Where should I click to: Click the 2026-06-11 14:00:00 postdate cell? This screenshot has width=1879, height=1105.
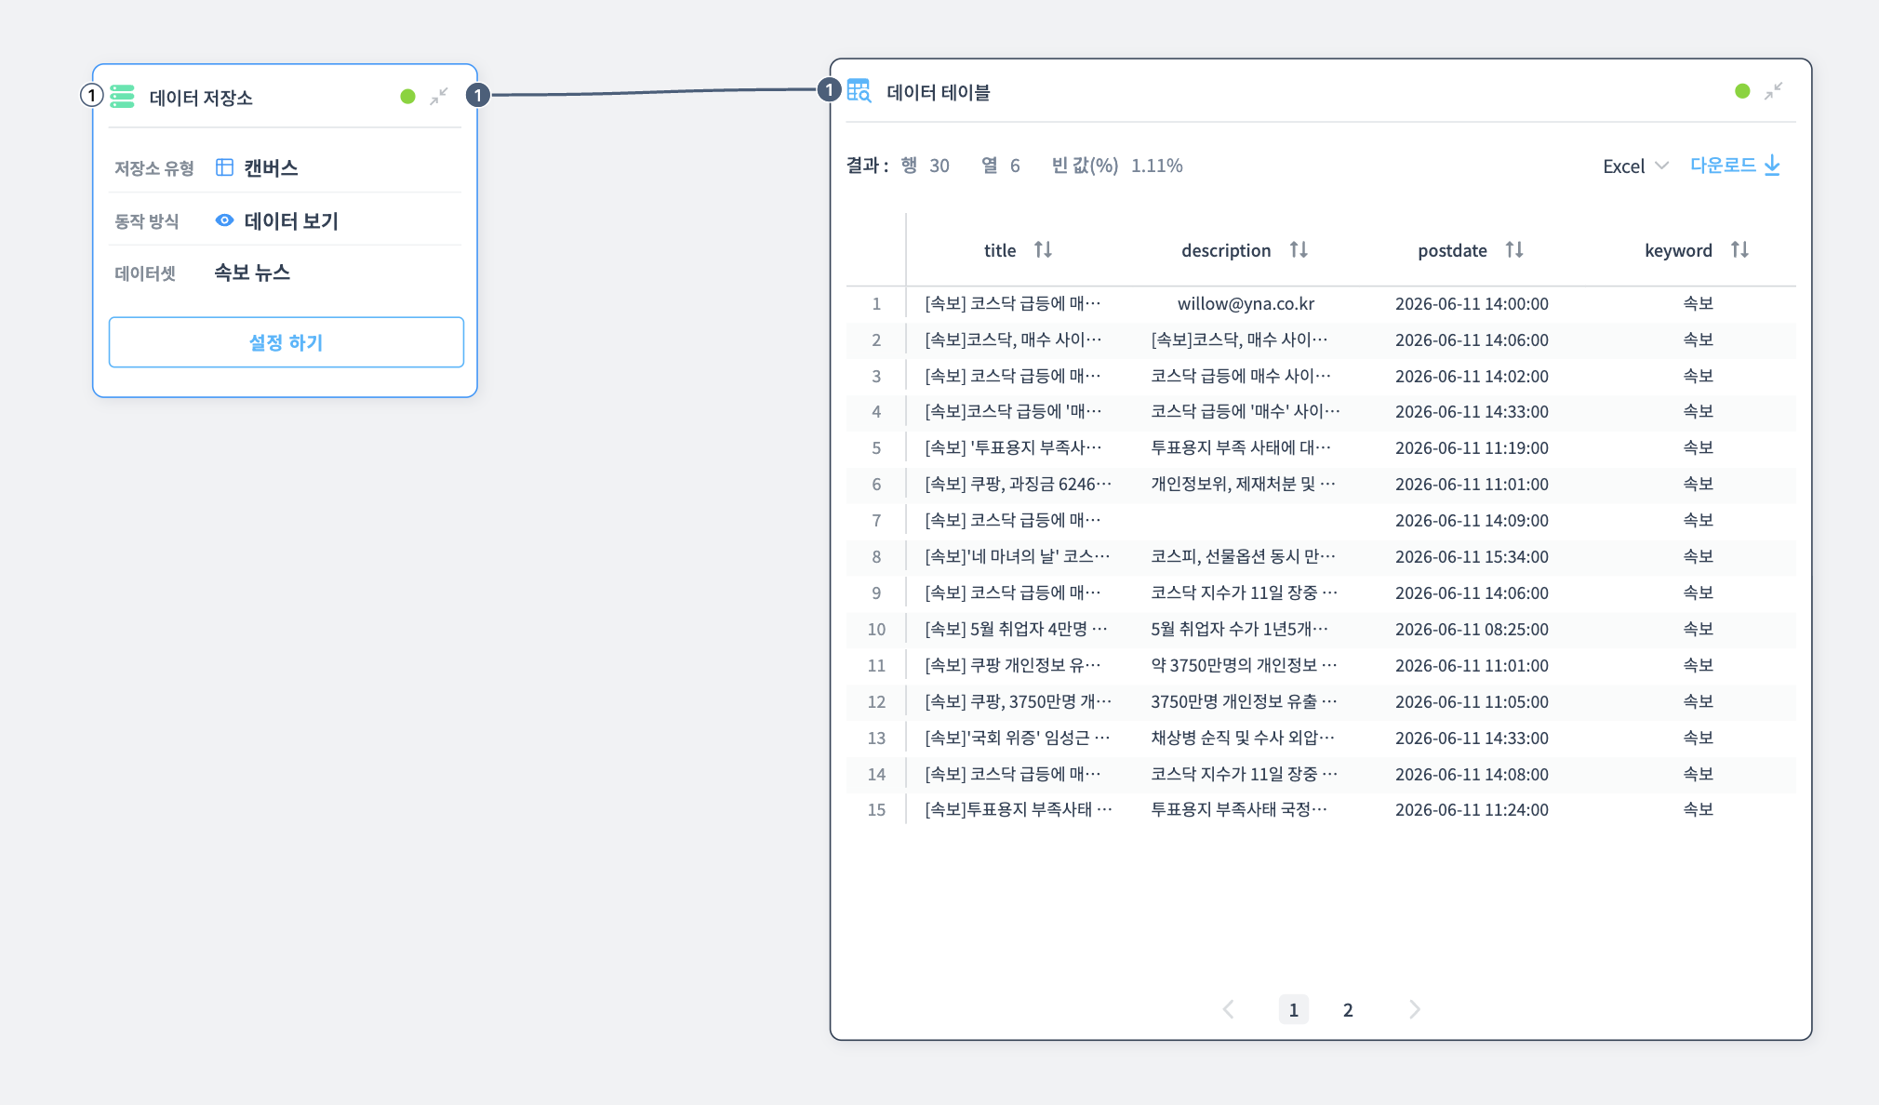point(1472,303)
